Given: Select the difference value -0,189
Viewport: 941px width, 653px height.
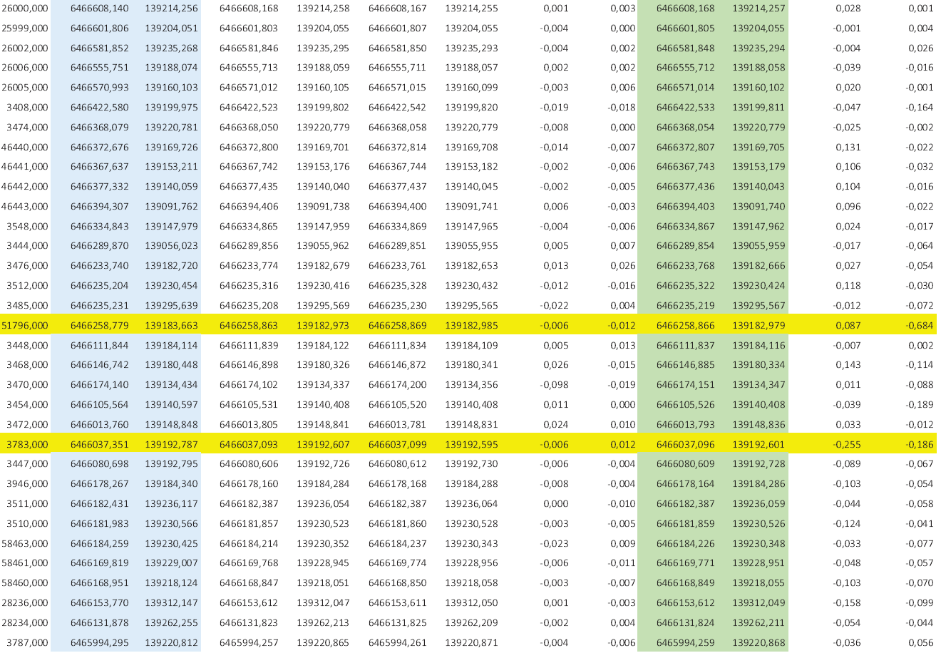Looking at the screenshot, I should pyautogui.click(x=919, y=405).
